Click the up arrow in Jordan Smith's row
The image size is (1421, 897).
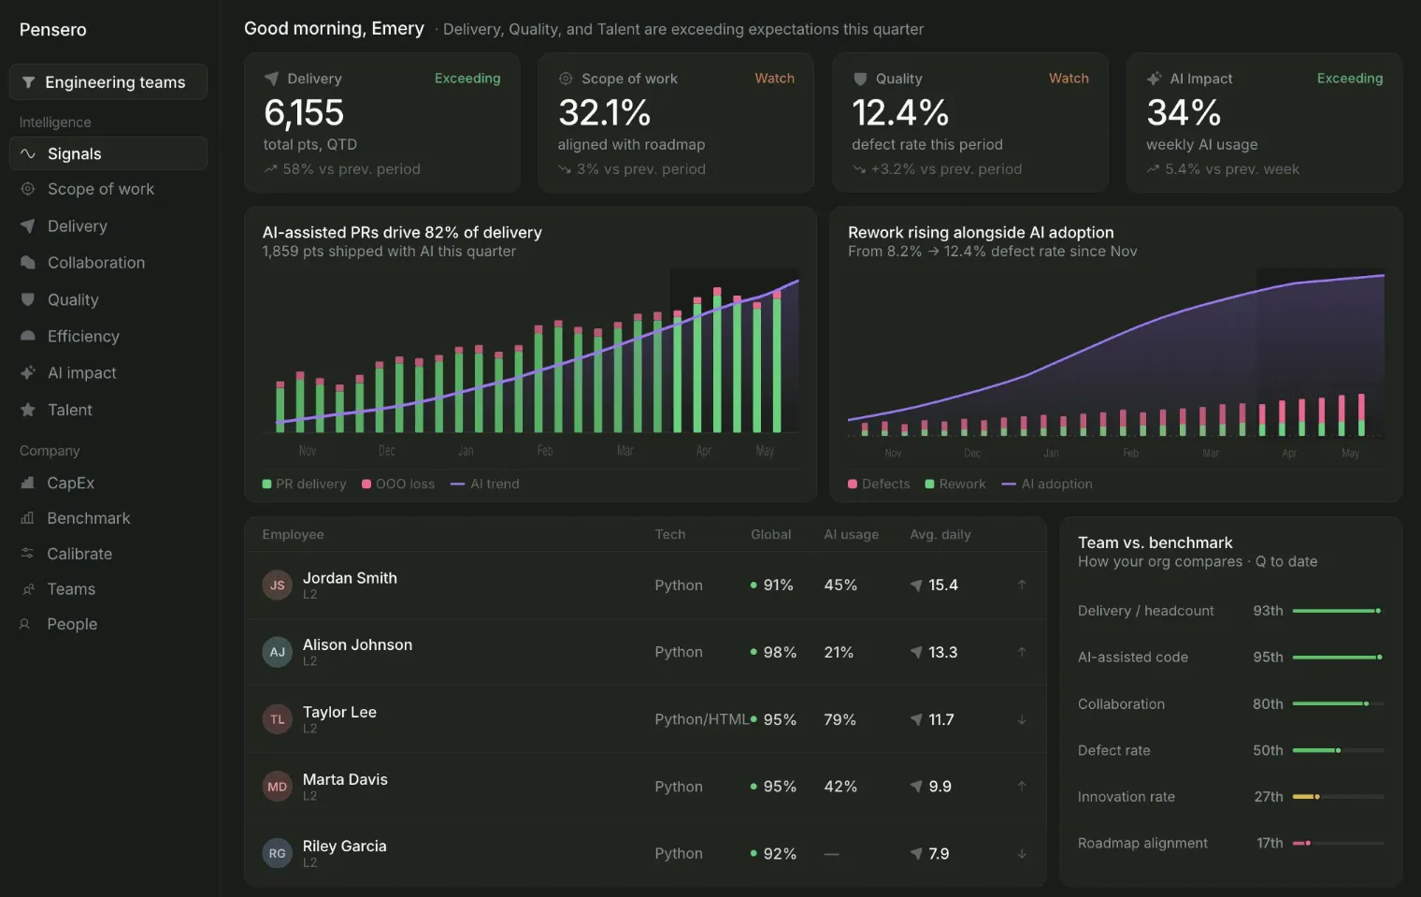(1022, 586)
